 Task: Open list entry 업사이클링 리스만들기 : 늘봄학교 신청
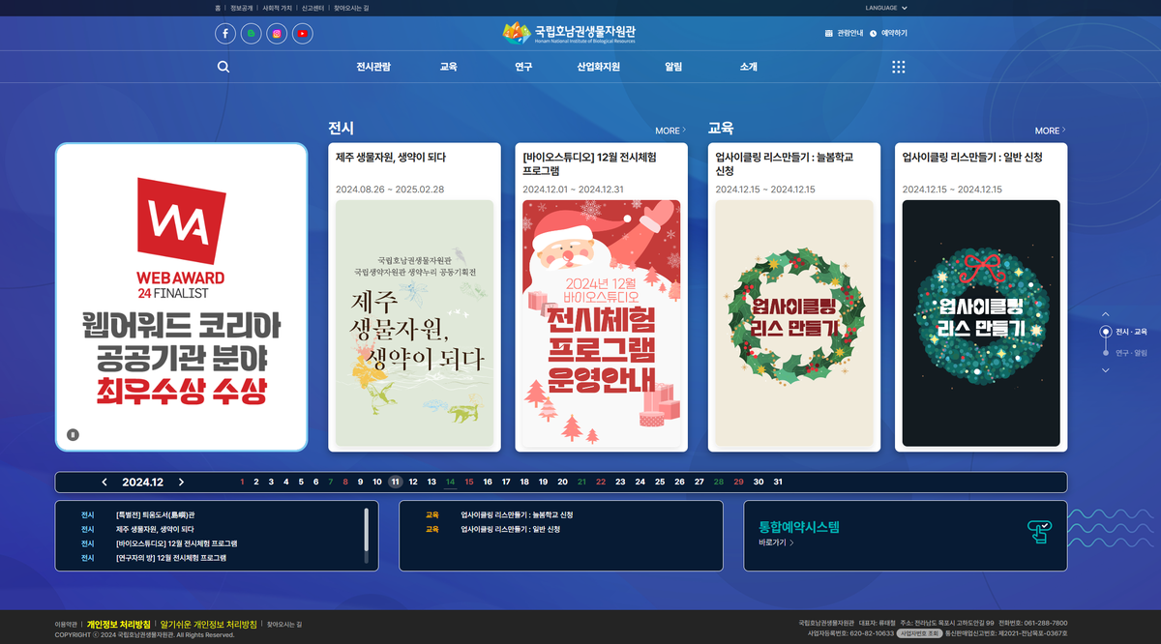[x=517, y=514]
